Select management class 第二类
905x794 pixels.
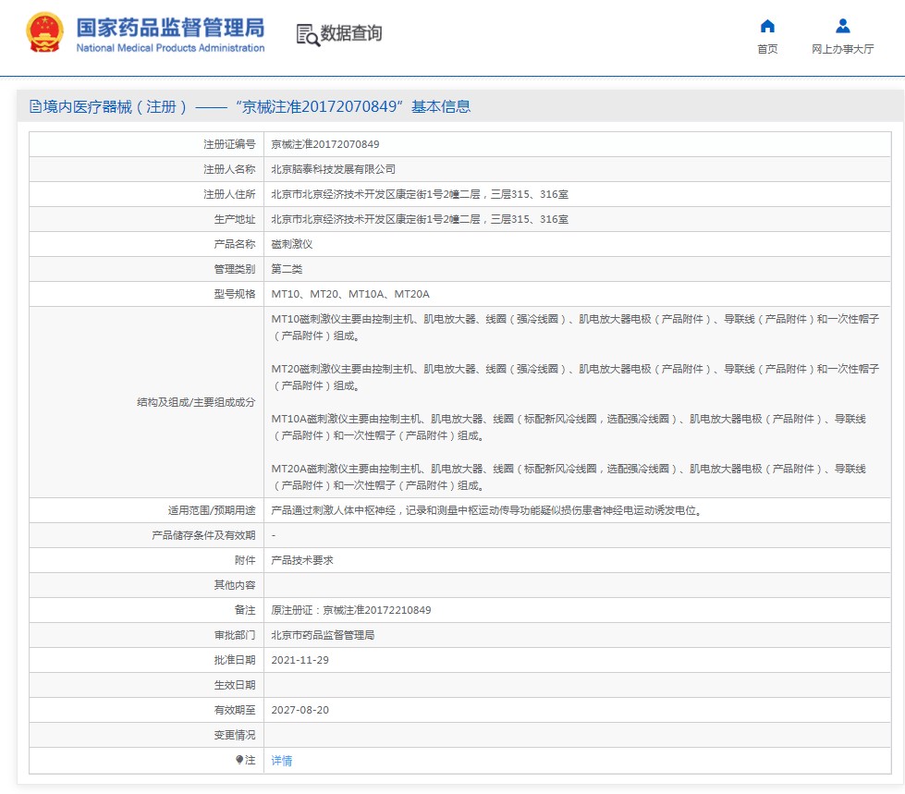287,269
